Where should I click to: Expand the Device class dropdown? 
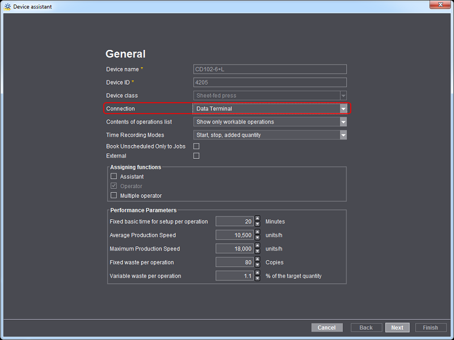tap(343, 95)
